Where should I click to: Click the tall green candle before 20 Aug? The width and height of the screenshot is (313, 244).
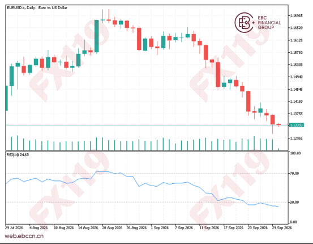click(97, 36)
